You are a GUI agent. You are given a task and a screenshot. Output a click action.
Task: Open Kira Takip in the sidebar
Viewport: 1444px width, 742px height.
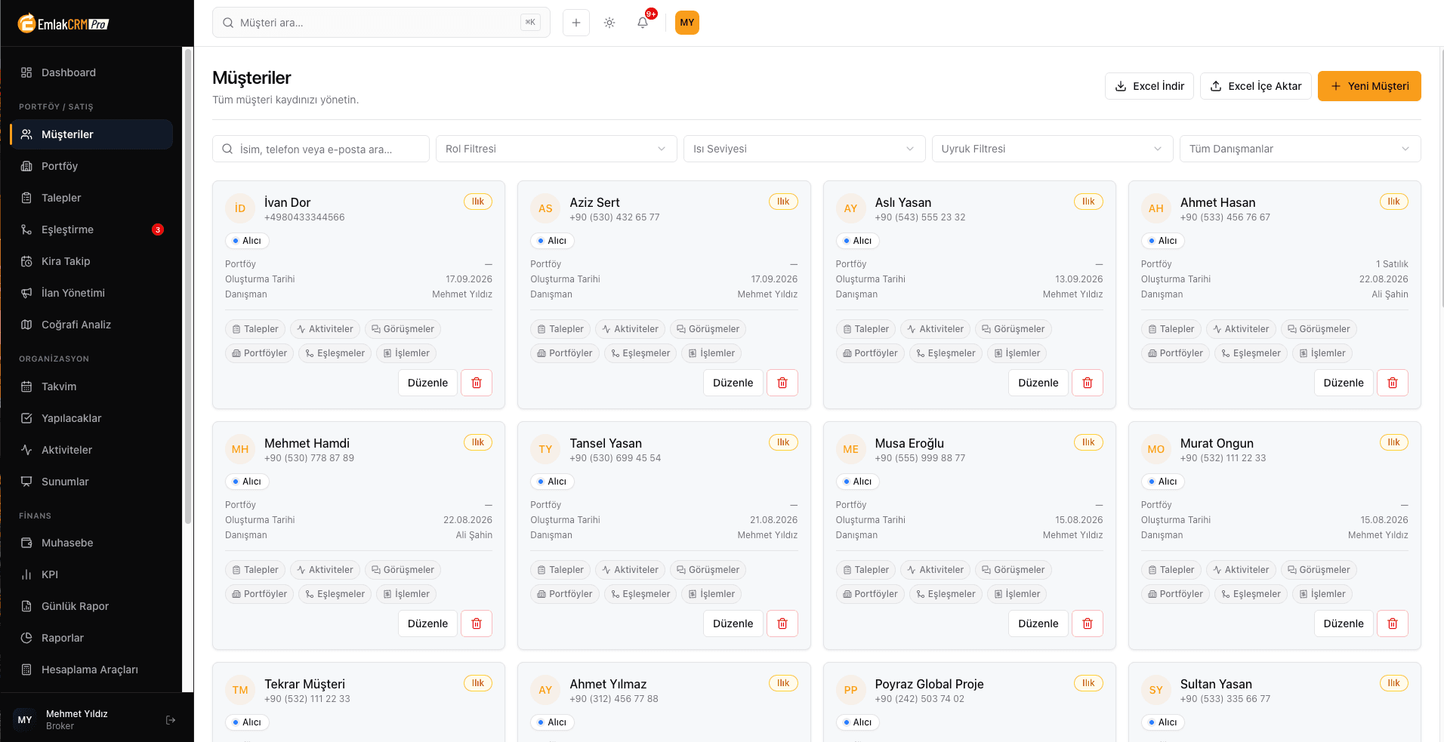point(91,261)
